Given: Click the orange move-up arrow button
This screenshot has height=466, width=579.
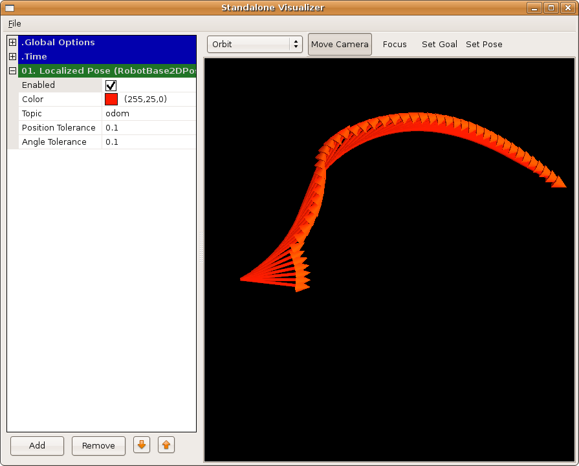Looking at the screenshot, I should pyautogui.click(x=166, y=445).
